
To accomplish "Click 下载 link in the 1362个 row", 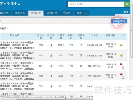I will pos(71,45).
